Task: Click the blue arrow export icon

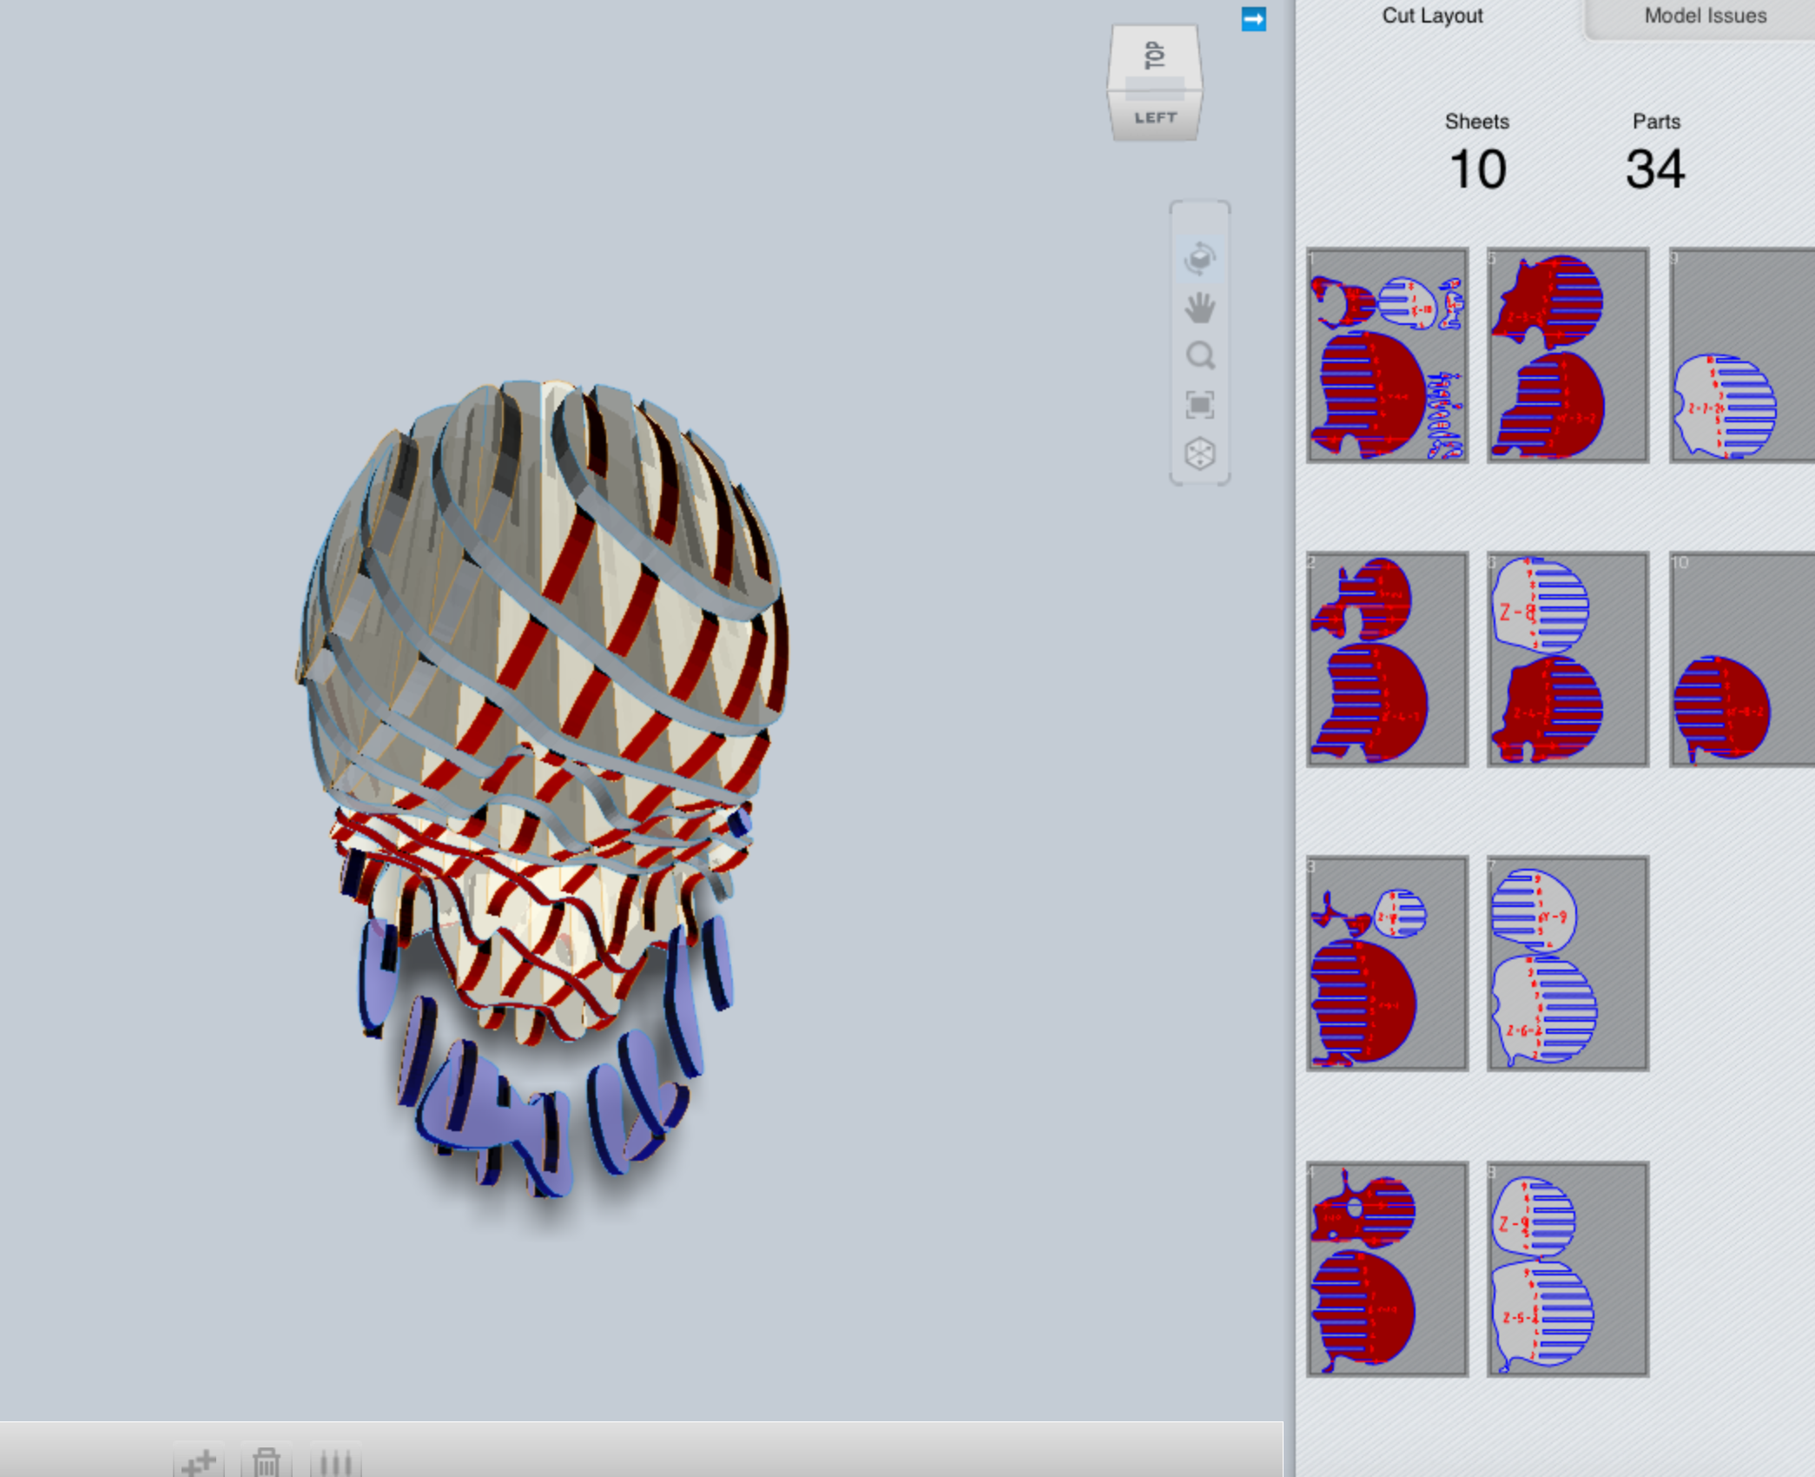Action: (x=1253, y=19)
